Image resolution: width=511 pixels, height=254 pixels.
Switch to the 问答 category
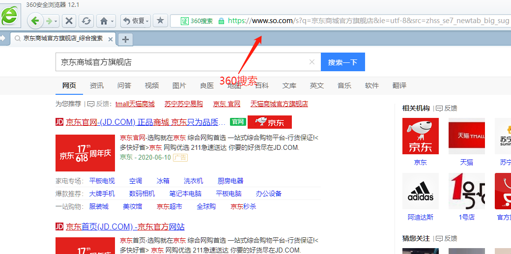point(124,86)
